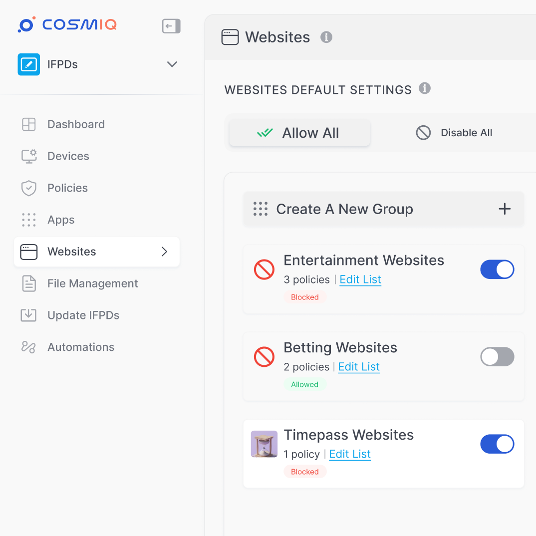Viewport: 536px width, 536px height.
Task: Select the Disable All option
Action: tap(454, 133)
